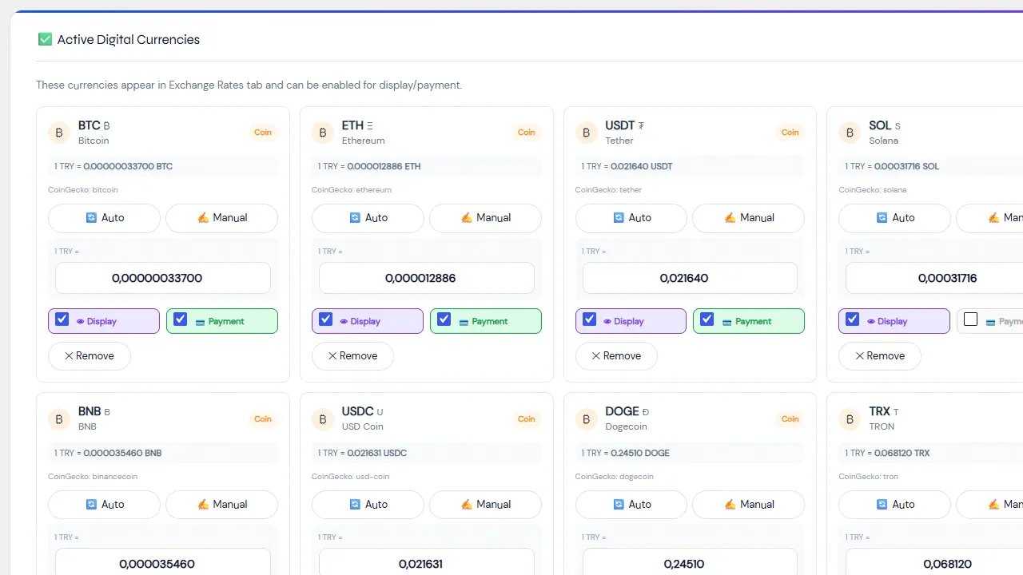The width and height of the screenshot is (1023, 575).
Task: Edit the Dogecoin rate input 0,24510
Action: pyautogui.click(x=690, y=562)
